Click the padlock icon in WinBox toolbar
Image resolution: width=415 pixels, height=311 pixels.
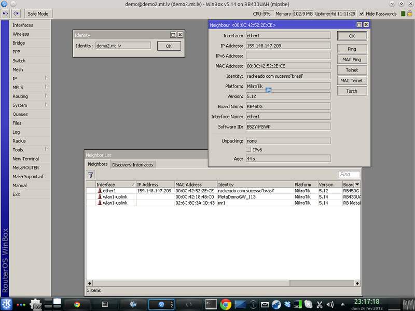tap(410, 13)
